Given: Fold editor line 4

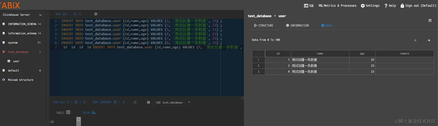Looking at the screenshot, I should (59, 34).
